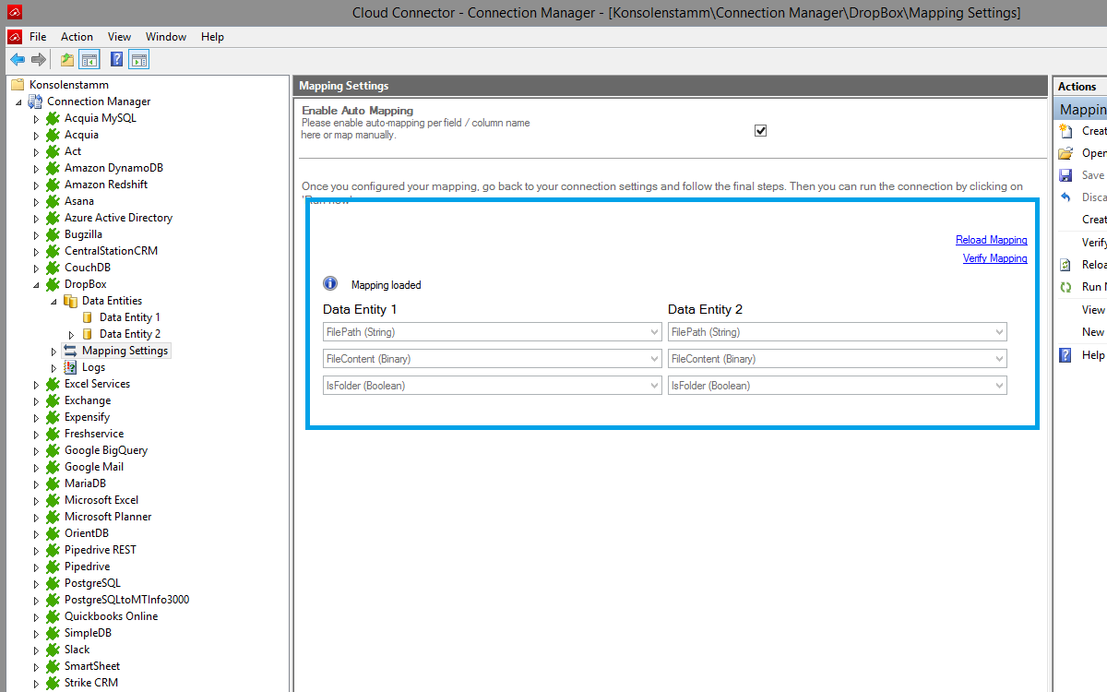Select the Google BigQuery connection
The image size is (1107, 692).
click(105, 450)
